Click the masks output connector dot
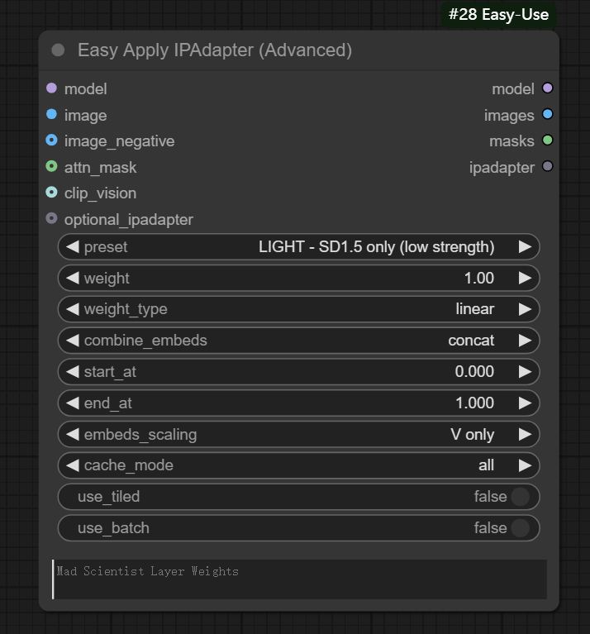The image size is (590, 634). 547,141
